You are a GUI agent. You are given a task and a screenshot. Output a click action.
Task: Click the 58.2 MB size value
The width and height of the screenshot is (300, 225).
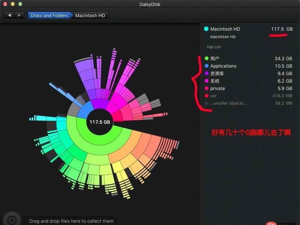[x=283, y=103]
